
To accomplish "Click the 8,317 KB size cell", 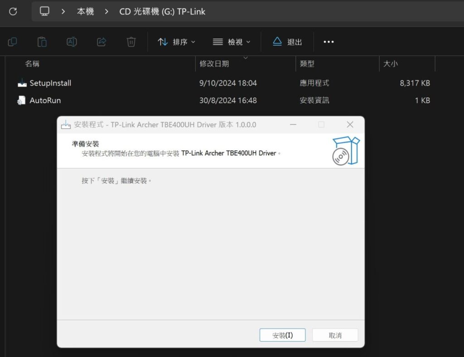I will (x=415, y=83).
